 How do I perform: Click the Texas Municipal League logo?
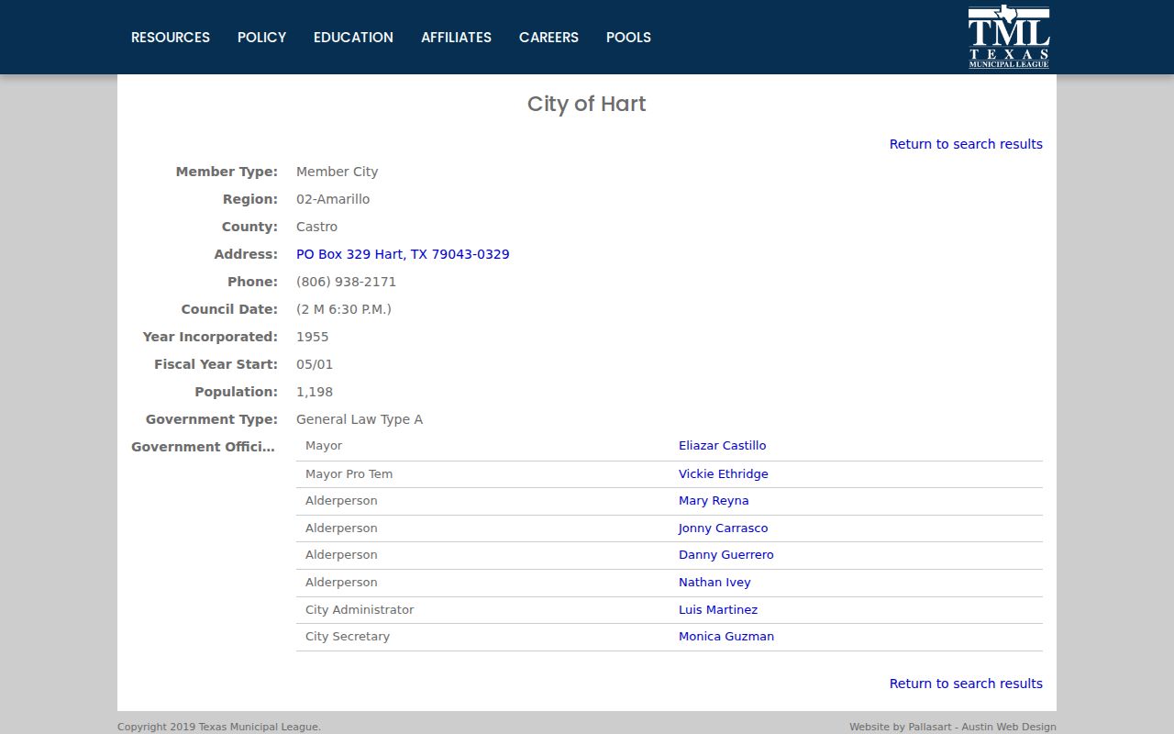[x=1009, y=37]
